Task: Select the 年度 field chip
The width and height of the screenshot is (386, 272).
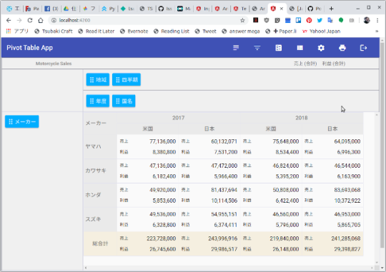Action: (x=98, y=101)
